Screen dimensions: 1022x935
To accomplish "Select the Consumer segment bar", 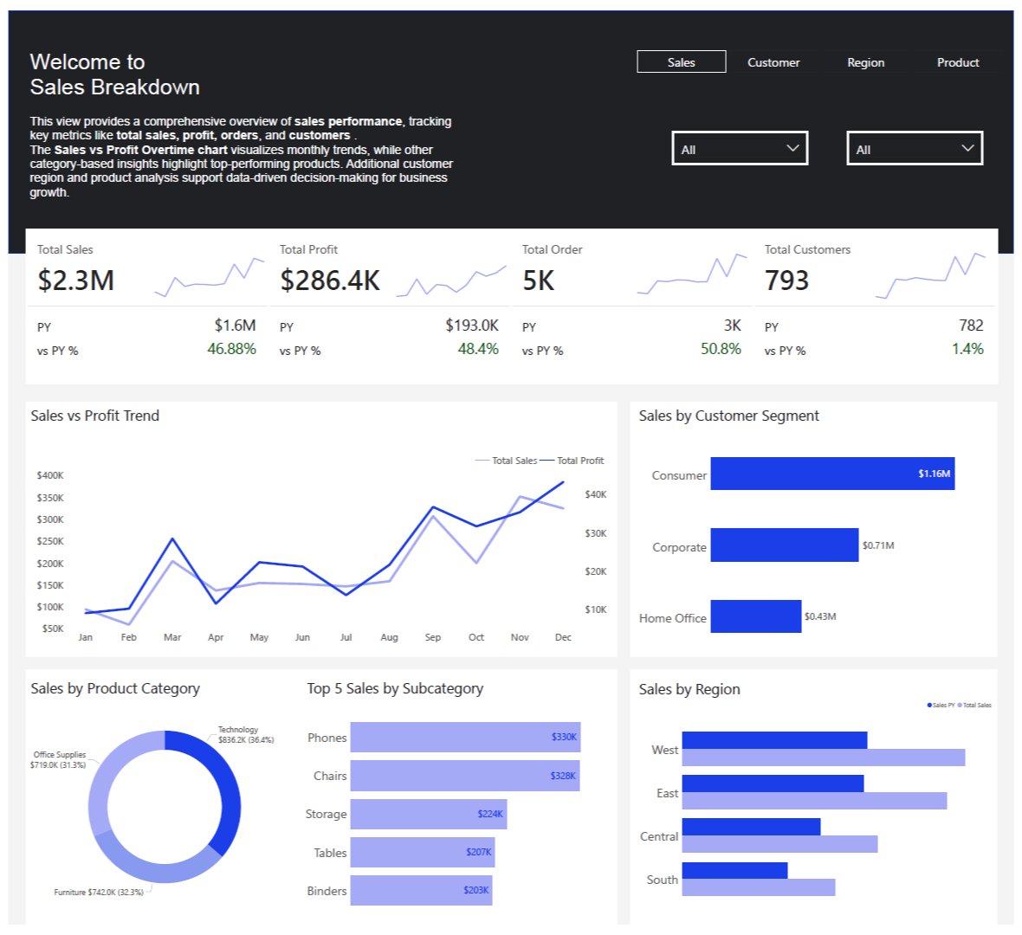I will pos(831,474).
